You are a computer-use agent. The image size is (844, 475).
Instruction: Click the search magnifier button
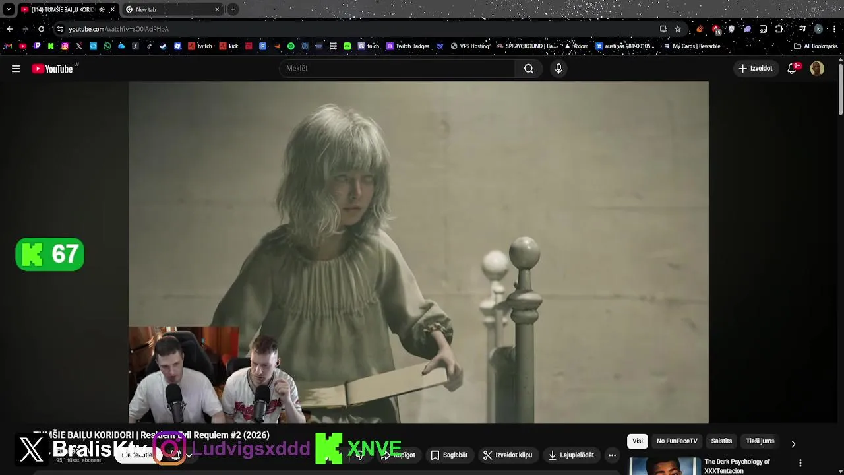click(x=529, y=69)
